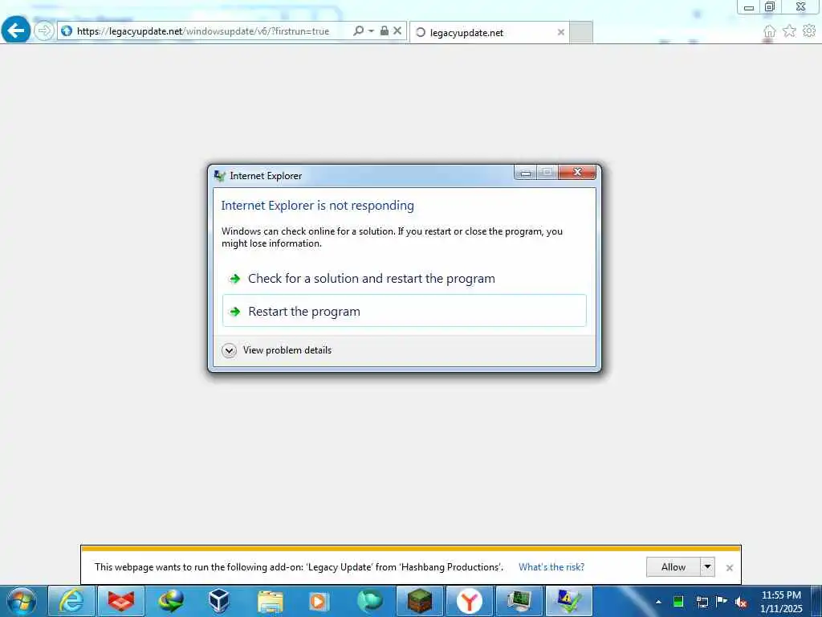Minimize the Internet Explorer error dialog

tap(525, 172)
